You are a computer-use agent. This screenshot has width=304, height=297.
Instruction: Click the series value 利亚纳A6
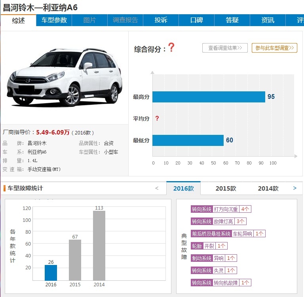[x=37, y=152]
